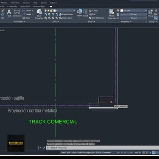Toggle the MODEL space button

(x=138, y=153)
